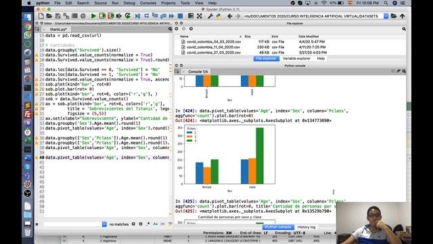Open the find bar search history dropdown
The width and height of the screenshot is (433, 244).
(104, 224)
